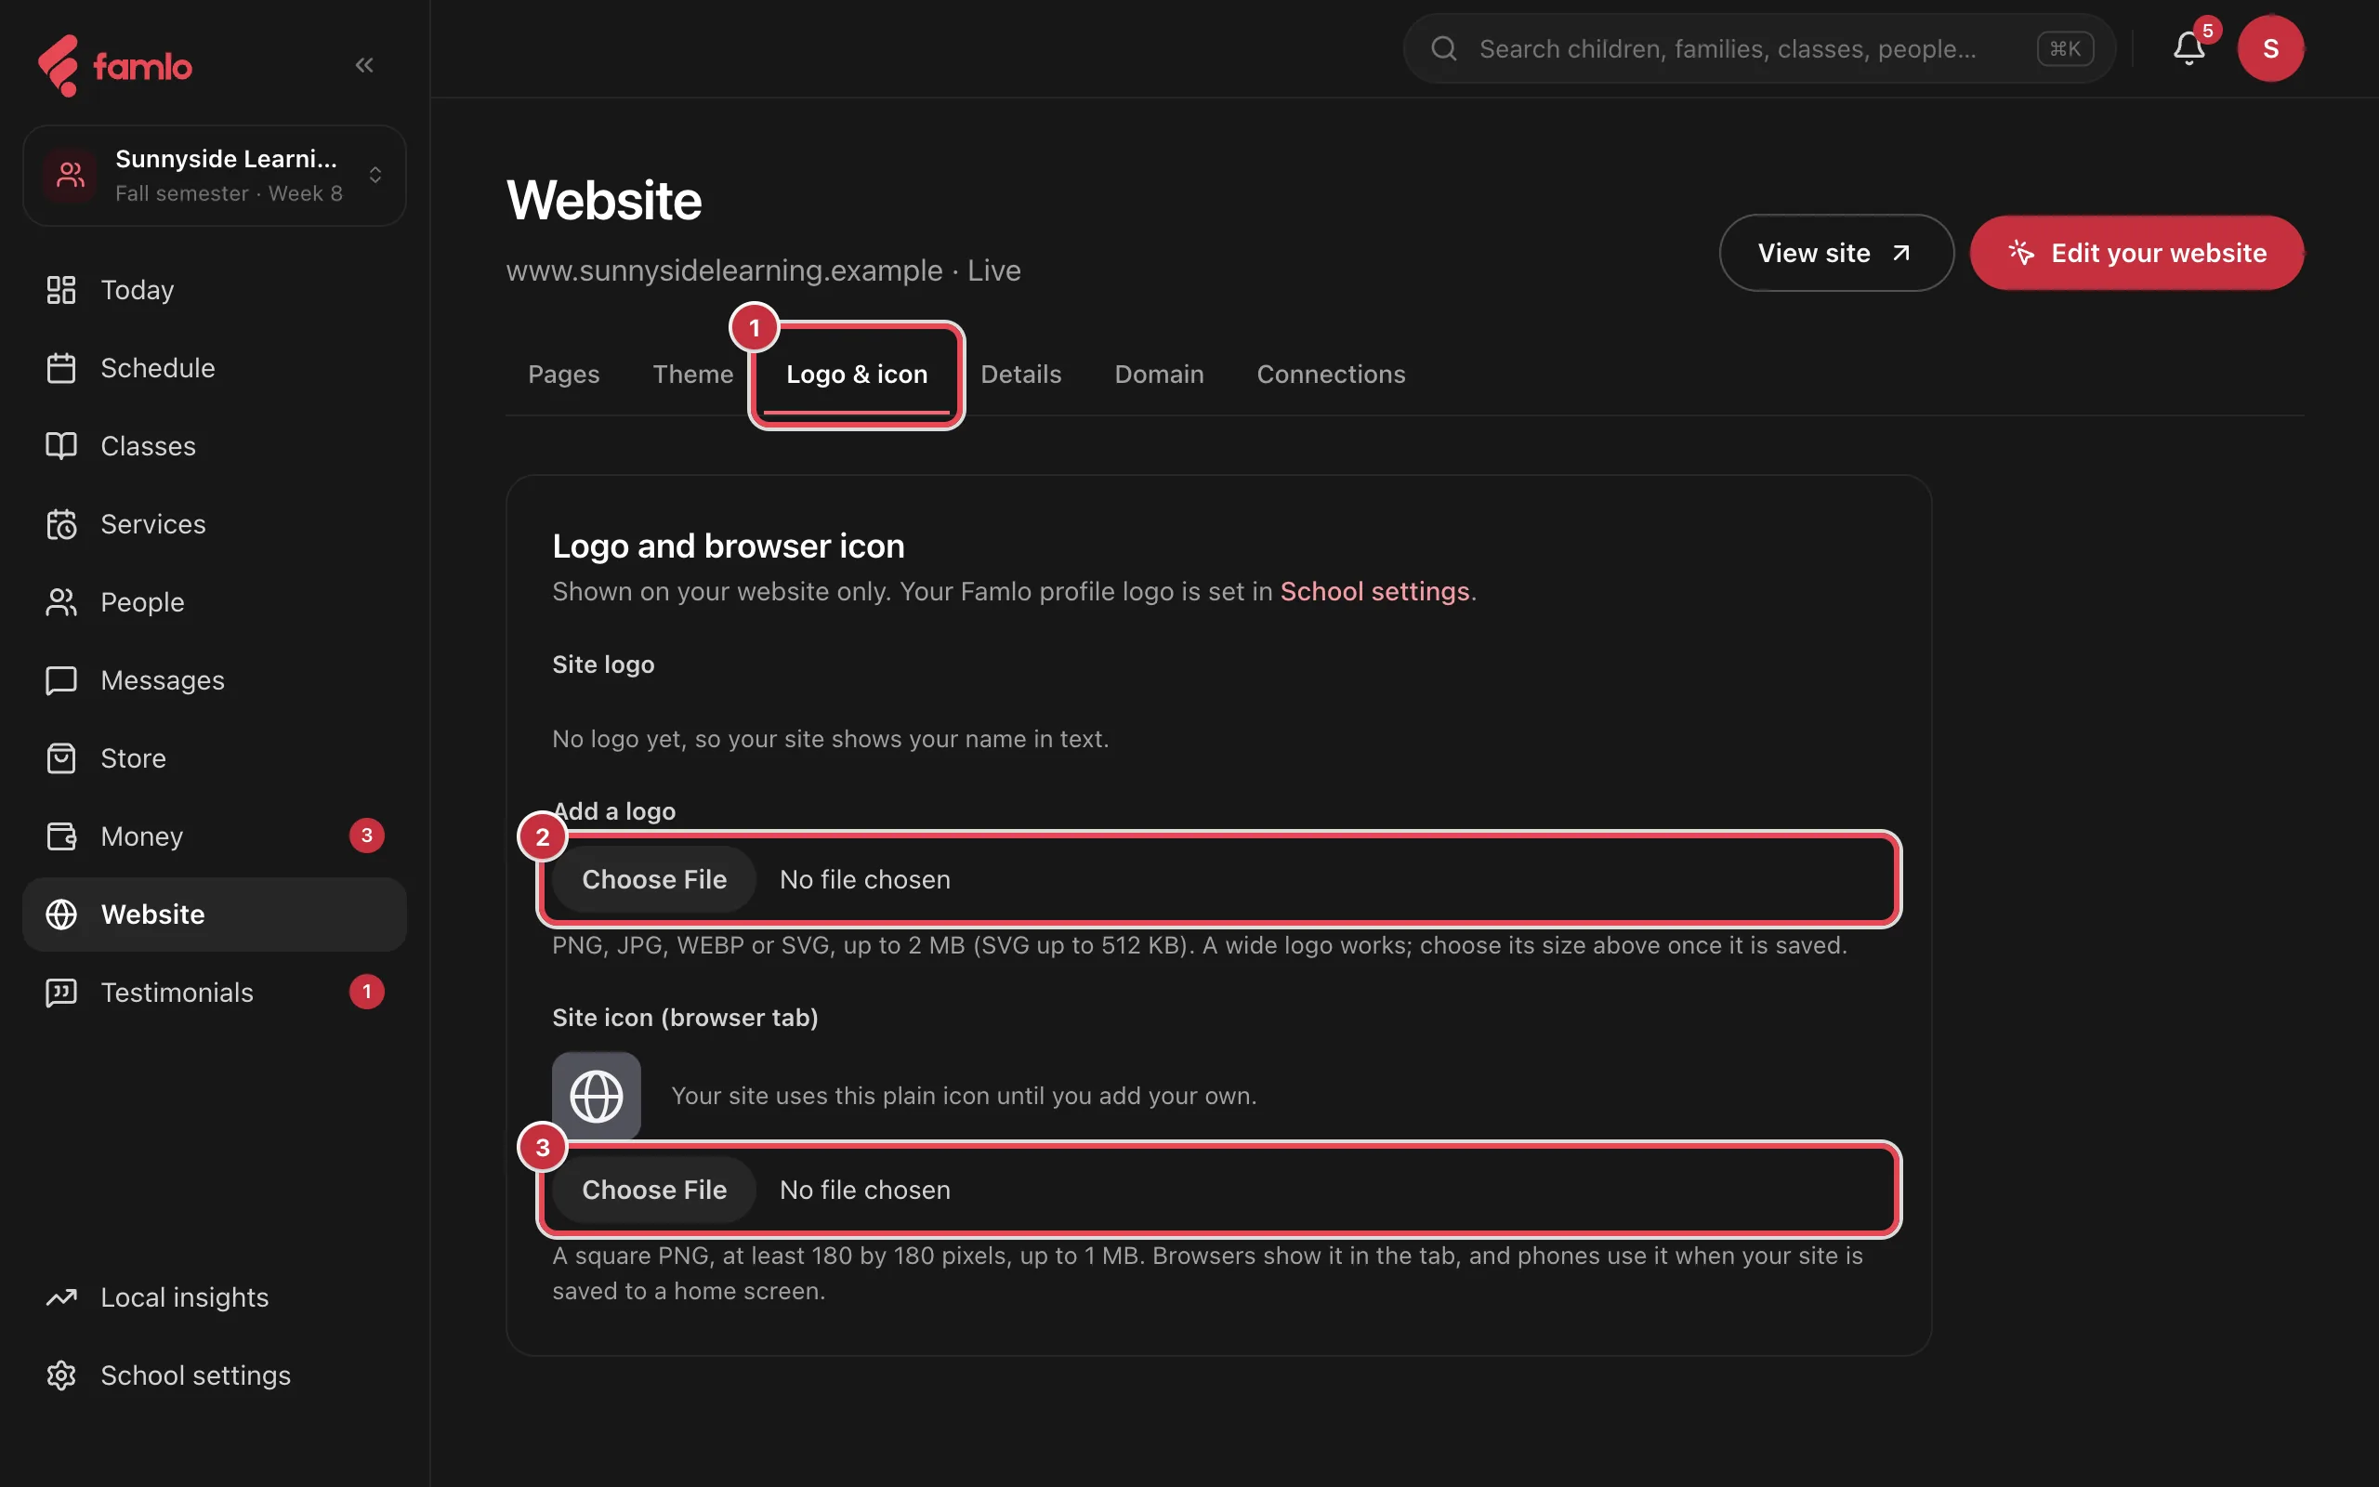This screenshot has height=1487, width=2379.
Task: Click the Schedule calendar icon
Action: pyautogui.click(x=61, y=368)
